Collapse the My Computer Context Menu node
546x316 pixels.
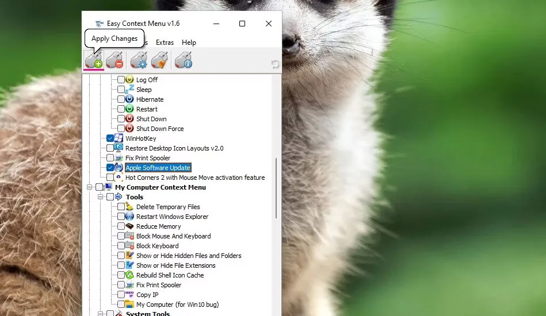[x=89, y=187]
